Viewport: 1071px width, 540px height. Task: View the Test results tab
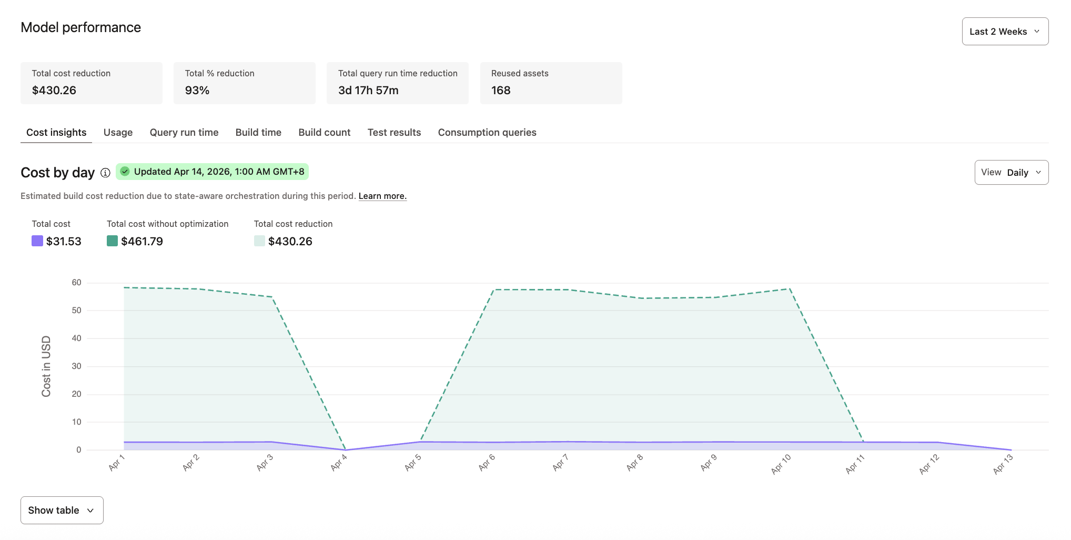tap(394, 132)
